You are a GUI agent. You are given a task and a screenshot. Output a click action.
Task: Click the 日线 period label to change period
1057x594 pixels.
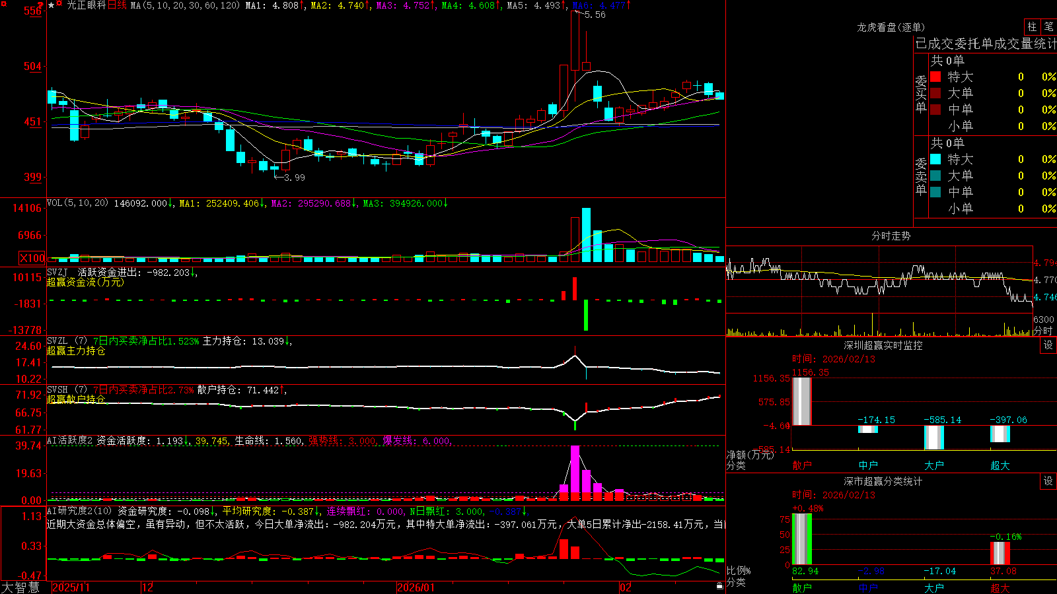(117, 5)
